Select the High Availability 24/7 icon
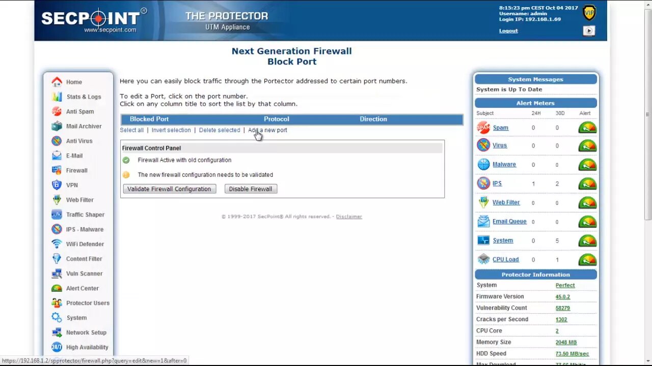Screen dimensions: 652x366 pos(57,347)
